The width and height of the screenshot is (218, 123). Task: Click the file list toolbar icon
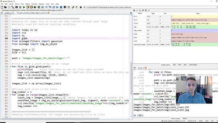[16, 7]
